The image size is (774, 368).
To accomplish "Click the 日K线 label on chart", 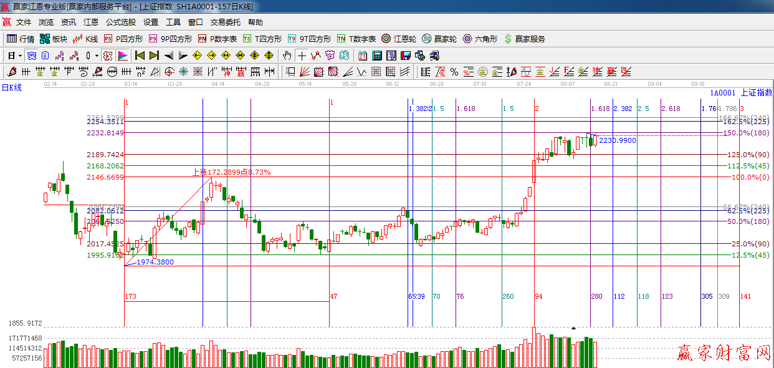I will (x=11, y=87).
